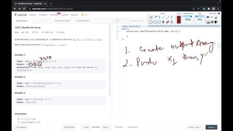The width and height of the screenshot is (233, 131).
Task: Click the Submit button
Action: point(211,127)
